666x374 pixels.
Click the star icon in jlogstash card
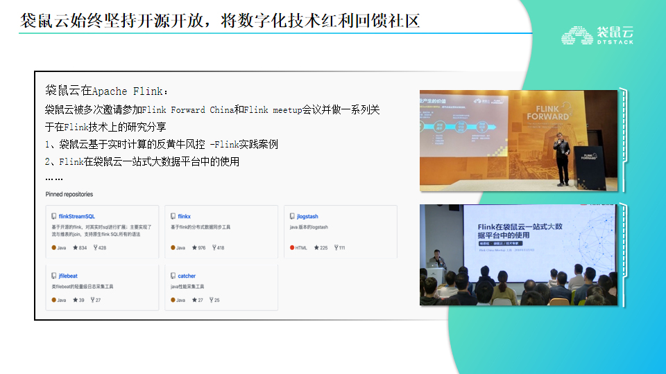pyautogui.click(x=316, y=248)
